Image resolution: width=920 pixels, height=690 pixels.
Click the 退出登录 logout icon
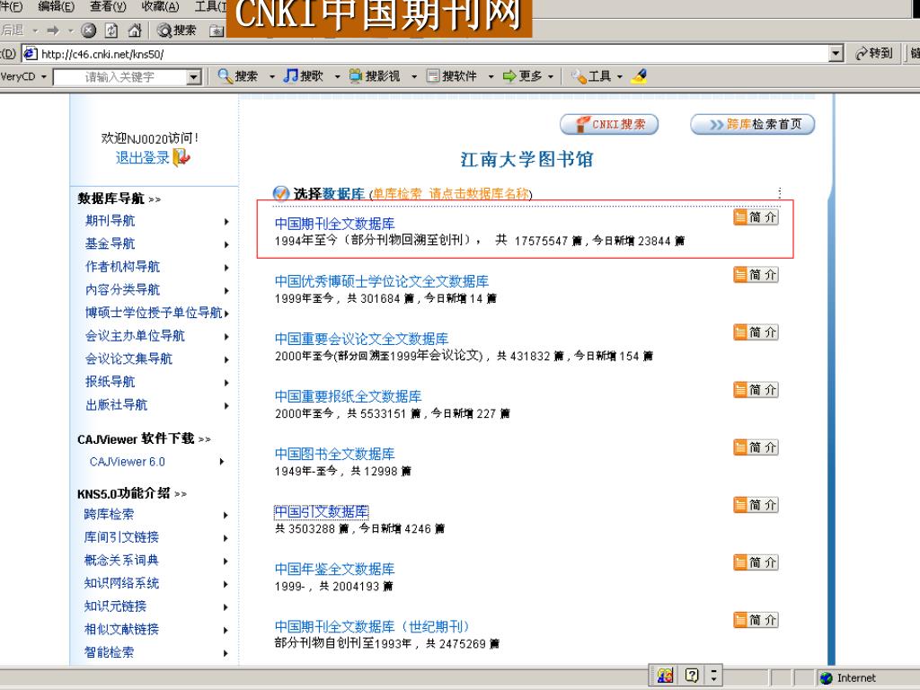pyautogui.click(x=181, y=157)
